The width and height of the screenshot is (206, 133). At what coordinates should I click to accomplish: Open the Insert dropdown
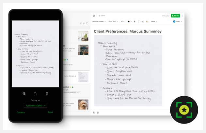pyautogui.click(x=177, y=21)
